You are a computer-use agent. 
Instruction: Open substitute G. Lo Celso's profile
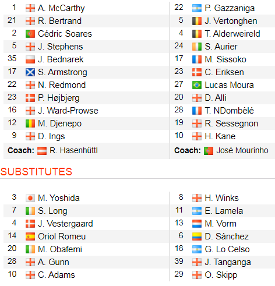tap(227, 249)
